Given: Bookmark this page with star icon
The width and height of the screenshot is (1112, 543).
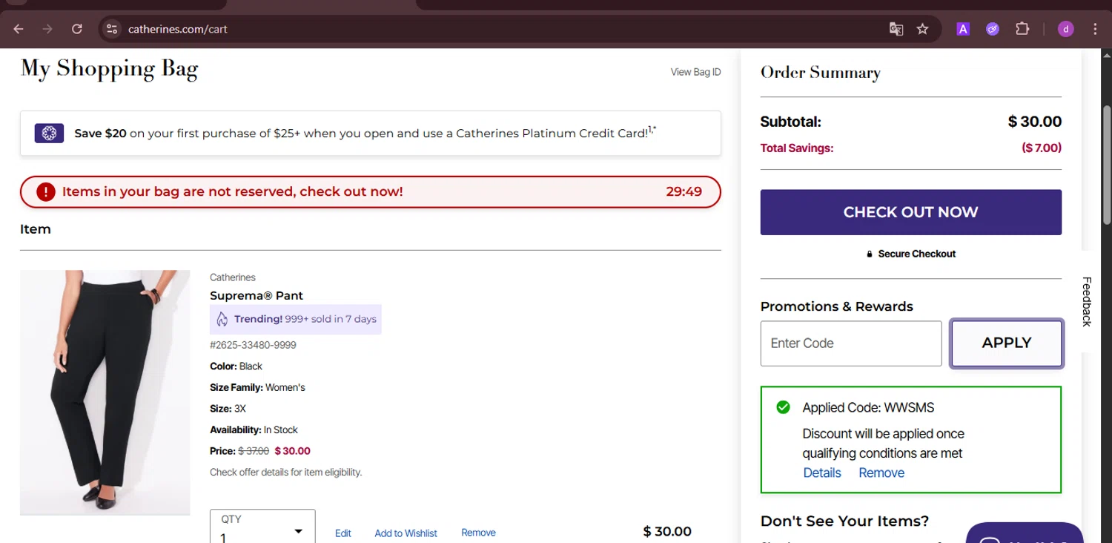Looking at the screenshot, I should [922, 29].
